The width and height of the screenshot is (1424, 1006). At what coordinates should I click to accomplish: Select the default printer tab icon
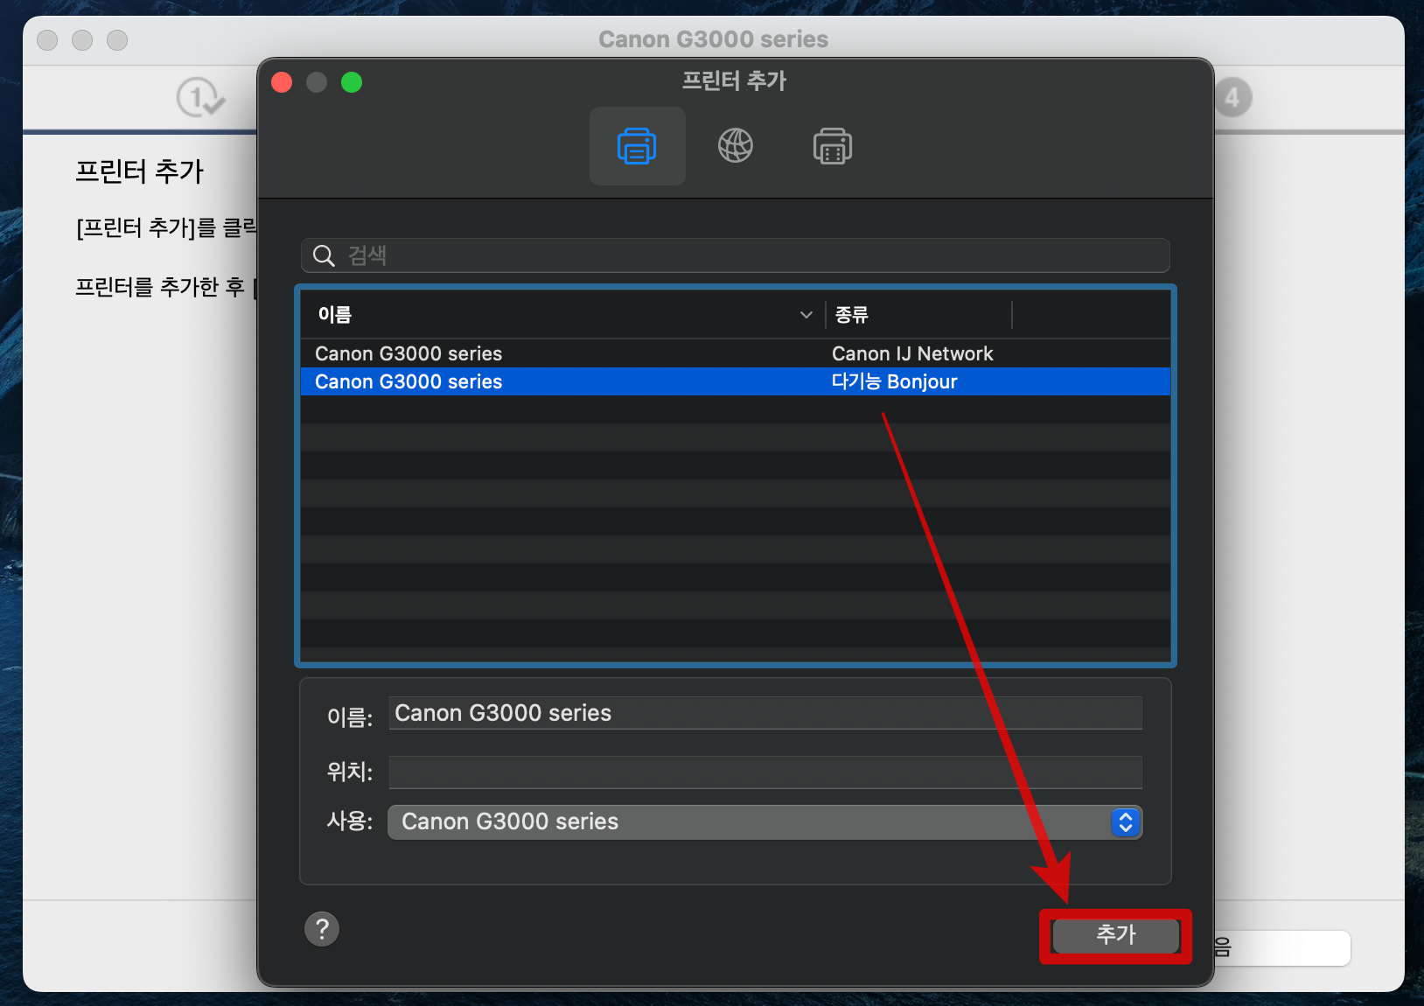coord(637,146)
